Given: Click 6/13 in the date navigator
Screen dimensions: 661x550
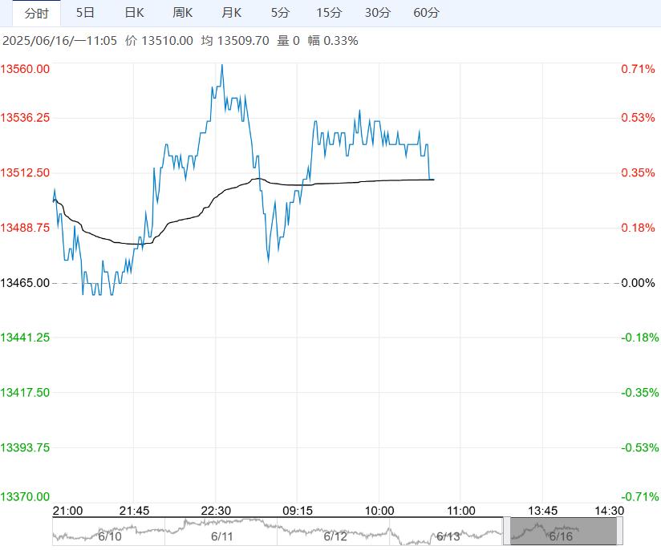Looking at the screenshot, I should (x=448, y=535).
